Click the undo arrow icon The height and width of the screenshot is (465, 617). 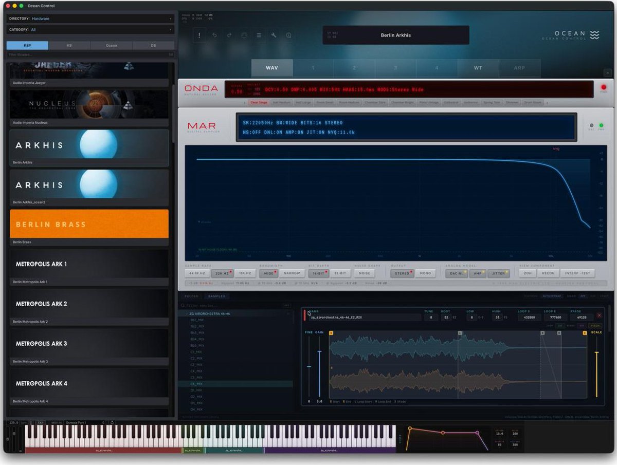pyautogui.click(x=214, y=35)
